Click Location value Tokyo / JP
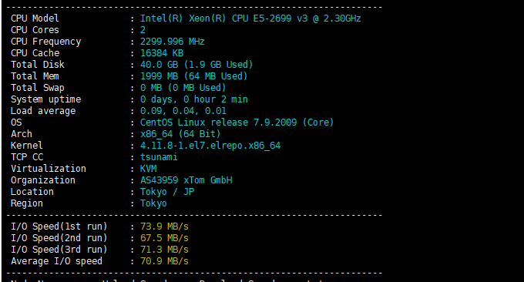Image resolution: width=524 pixels, height=282 pixels. [x=167, y=192]
